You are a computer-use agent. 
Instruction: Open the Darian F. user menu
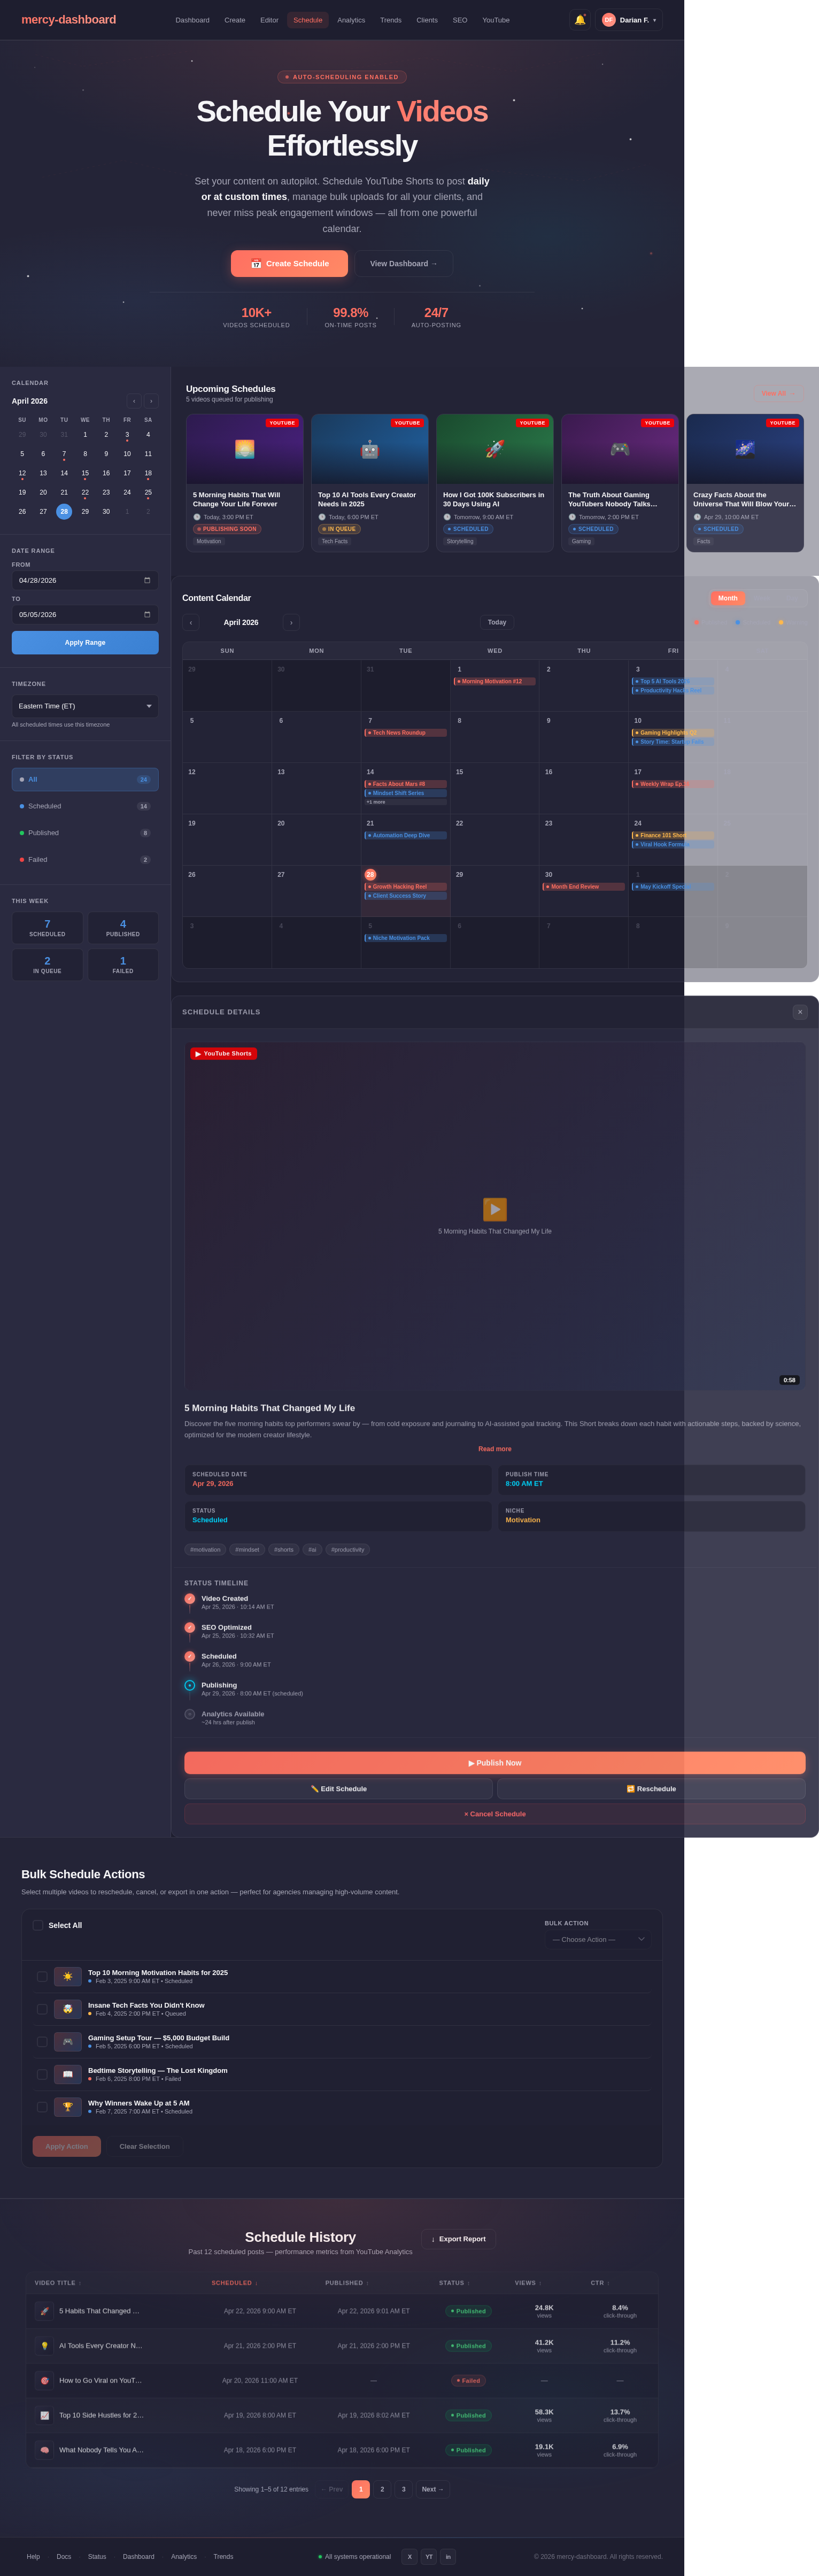pyautogui.click(x=629, y=20)
